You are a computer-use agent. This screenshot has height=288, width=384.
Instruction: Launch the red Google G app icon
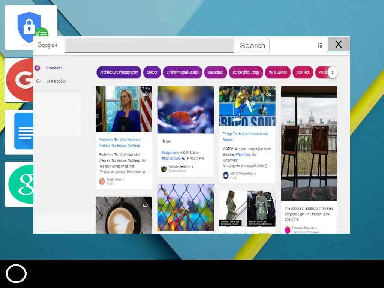(x=19, y=80)
